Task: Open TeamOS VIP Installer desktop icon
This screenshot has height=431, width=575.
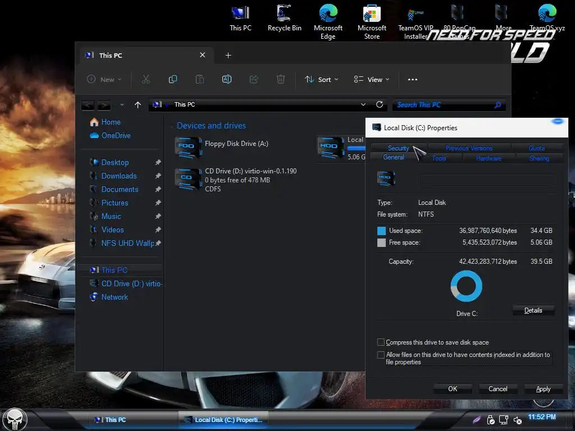Action: (x=416, y=22)
